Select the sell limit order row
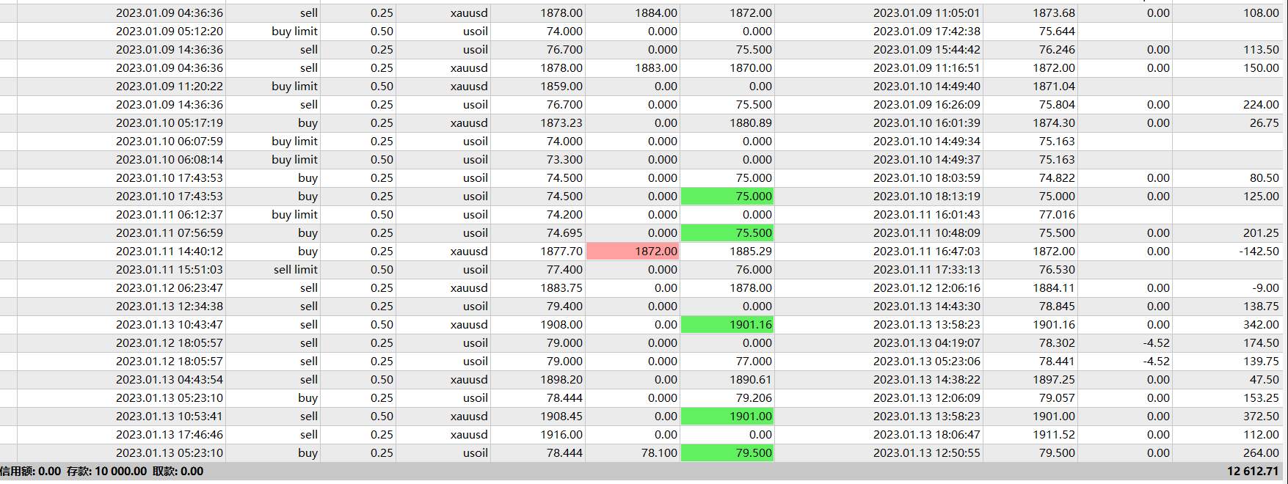 coord(644,270)
